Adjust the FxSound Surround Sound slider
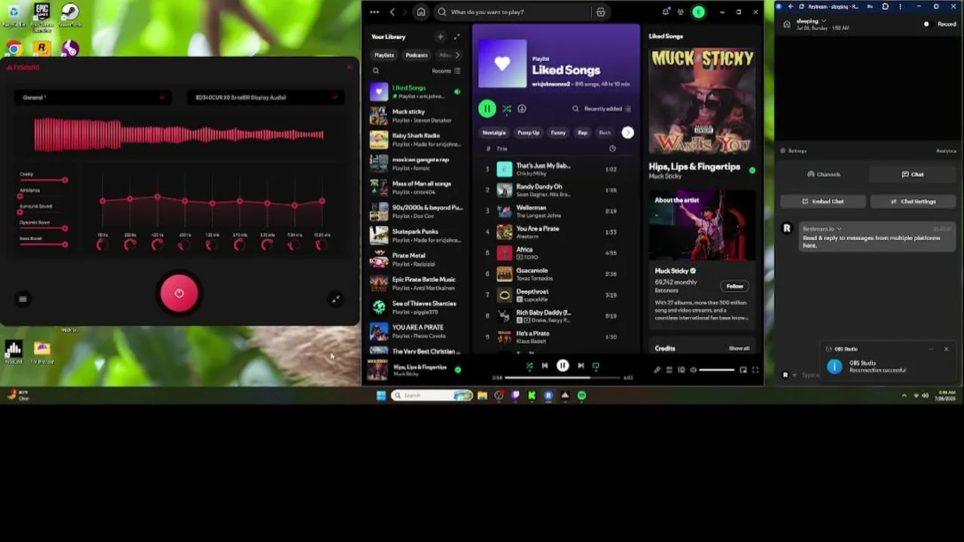 coord(43,212)
